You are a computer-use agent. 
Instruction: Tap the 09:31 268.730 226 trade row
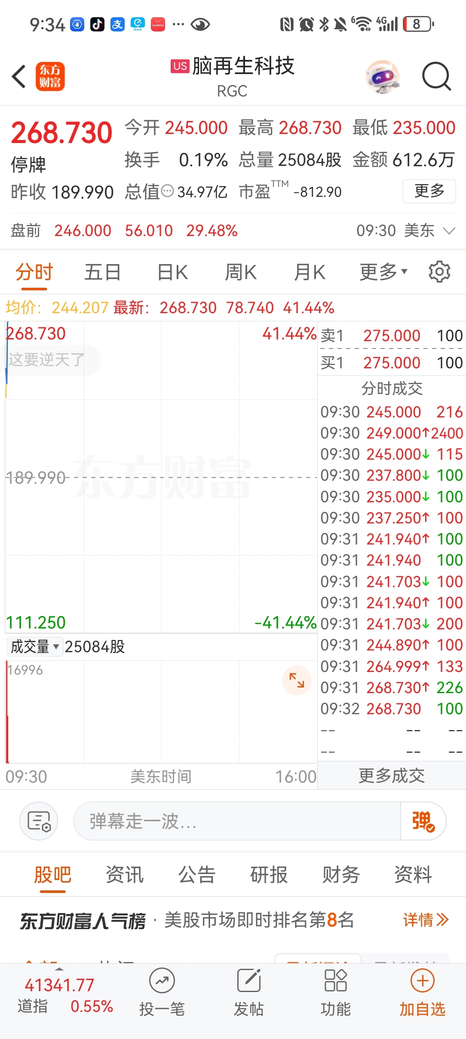click(392, 687)
